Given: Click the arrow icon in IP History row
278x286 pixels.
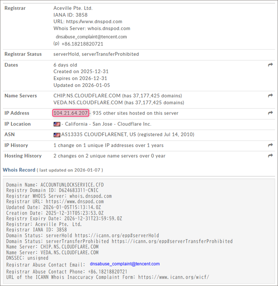Looking at the screenshot, I should 270,145.
